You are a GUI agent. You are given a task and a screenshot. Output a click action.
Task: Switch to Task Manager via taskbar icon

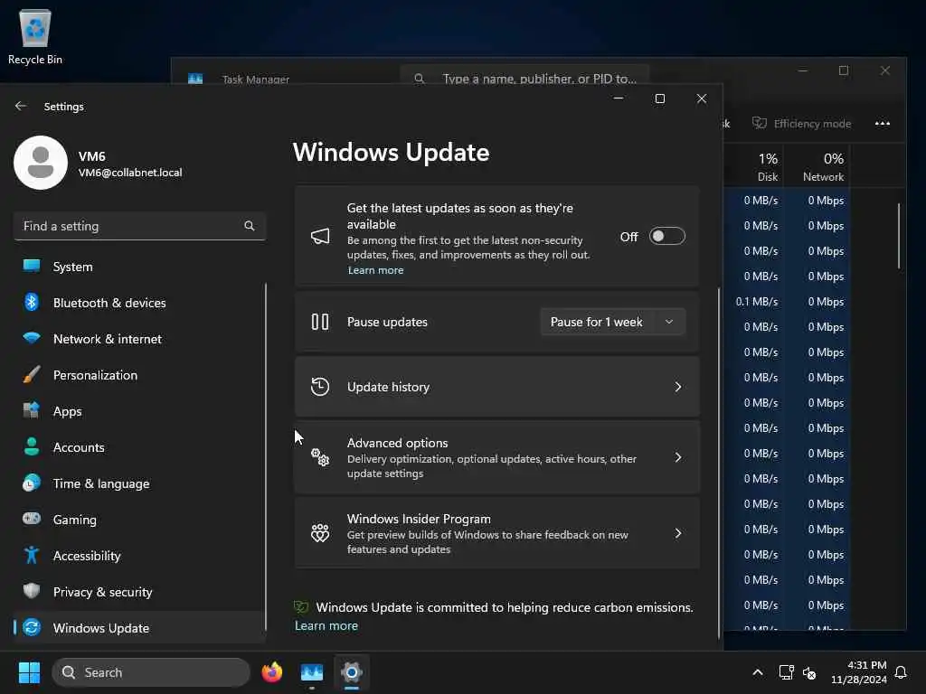312,672
